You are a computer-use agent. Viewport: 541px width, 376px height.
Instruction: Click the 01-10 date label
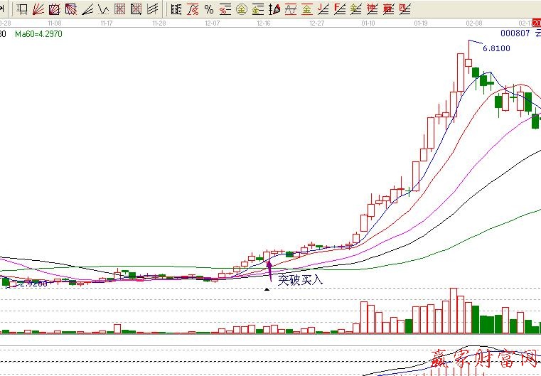[x=368, y=23]
